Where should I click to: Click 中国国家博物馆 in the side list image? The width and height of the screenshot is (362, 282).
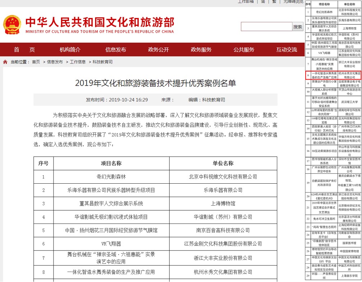click(349, 251)
